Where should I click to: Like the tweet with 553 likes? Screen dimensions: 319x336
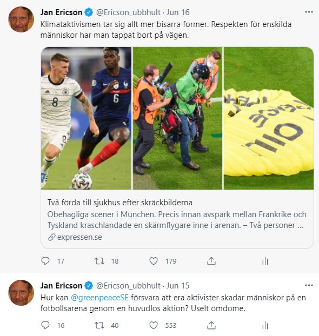click(154, 325)
